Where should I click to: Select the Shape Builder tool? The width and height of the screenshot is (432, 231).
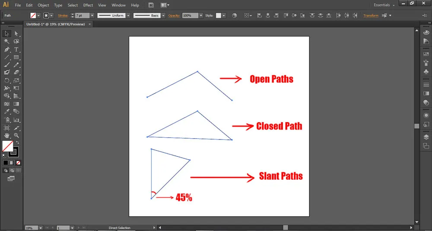tap(7, 96)
